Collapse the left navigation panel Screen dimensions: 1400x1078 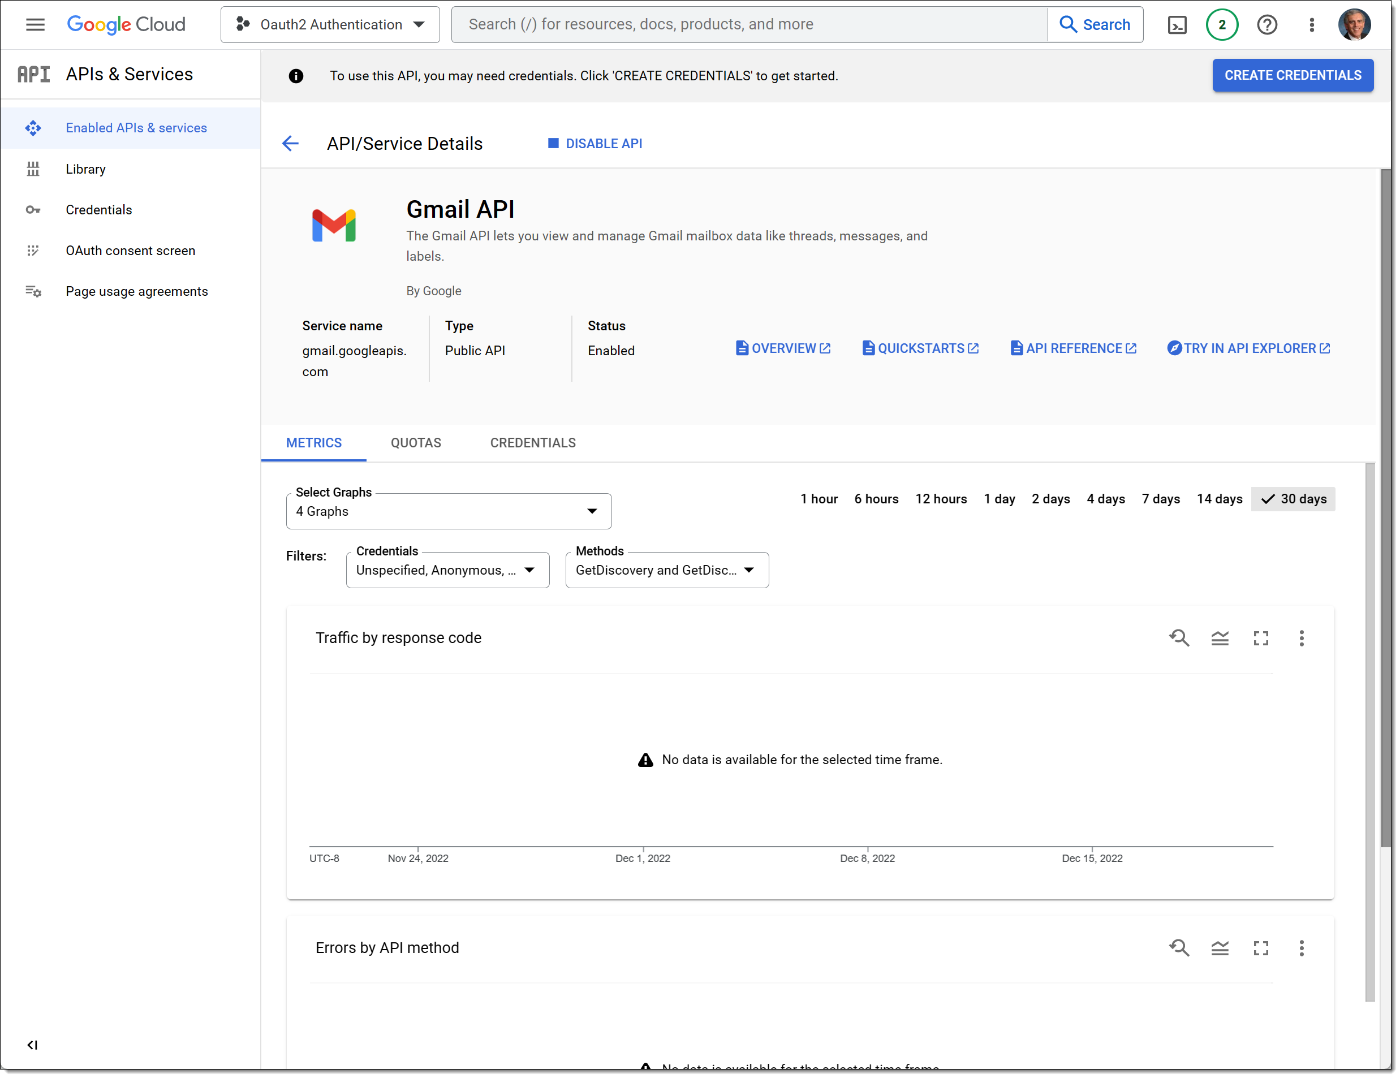tap(32, 1045)
